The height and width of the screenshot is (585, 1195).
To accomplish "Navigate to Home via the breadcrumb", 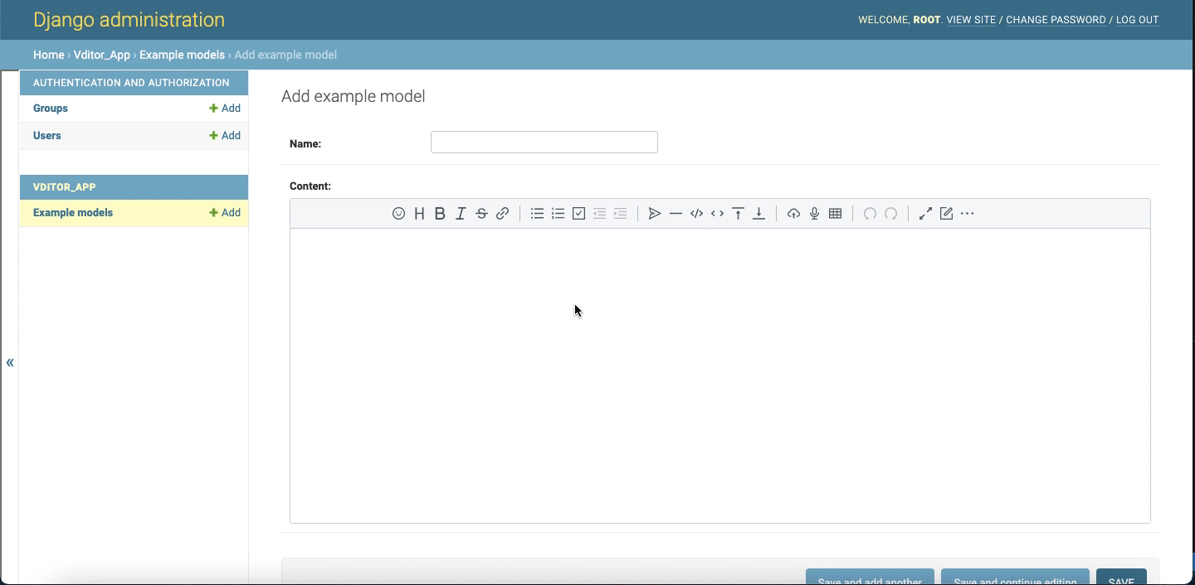I will 48,55.
